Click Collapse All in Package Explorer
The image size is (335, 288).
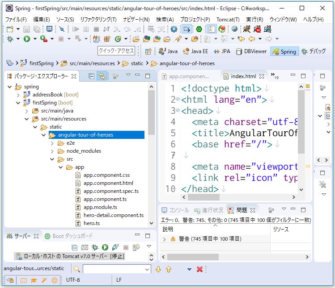91,76
